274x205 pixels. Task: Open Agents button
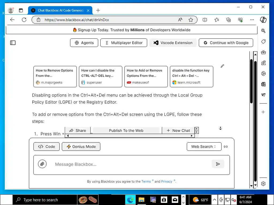84,43
